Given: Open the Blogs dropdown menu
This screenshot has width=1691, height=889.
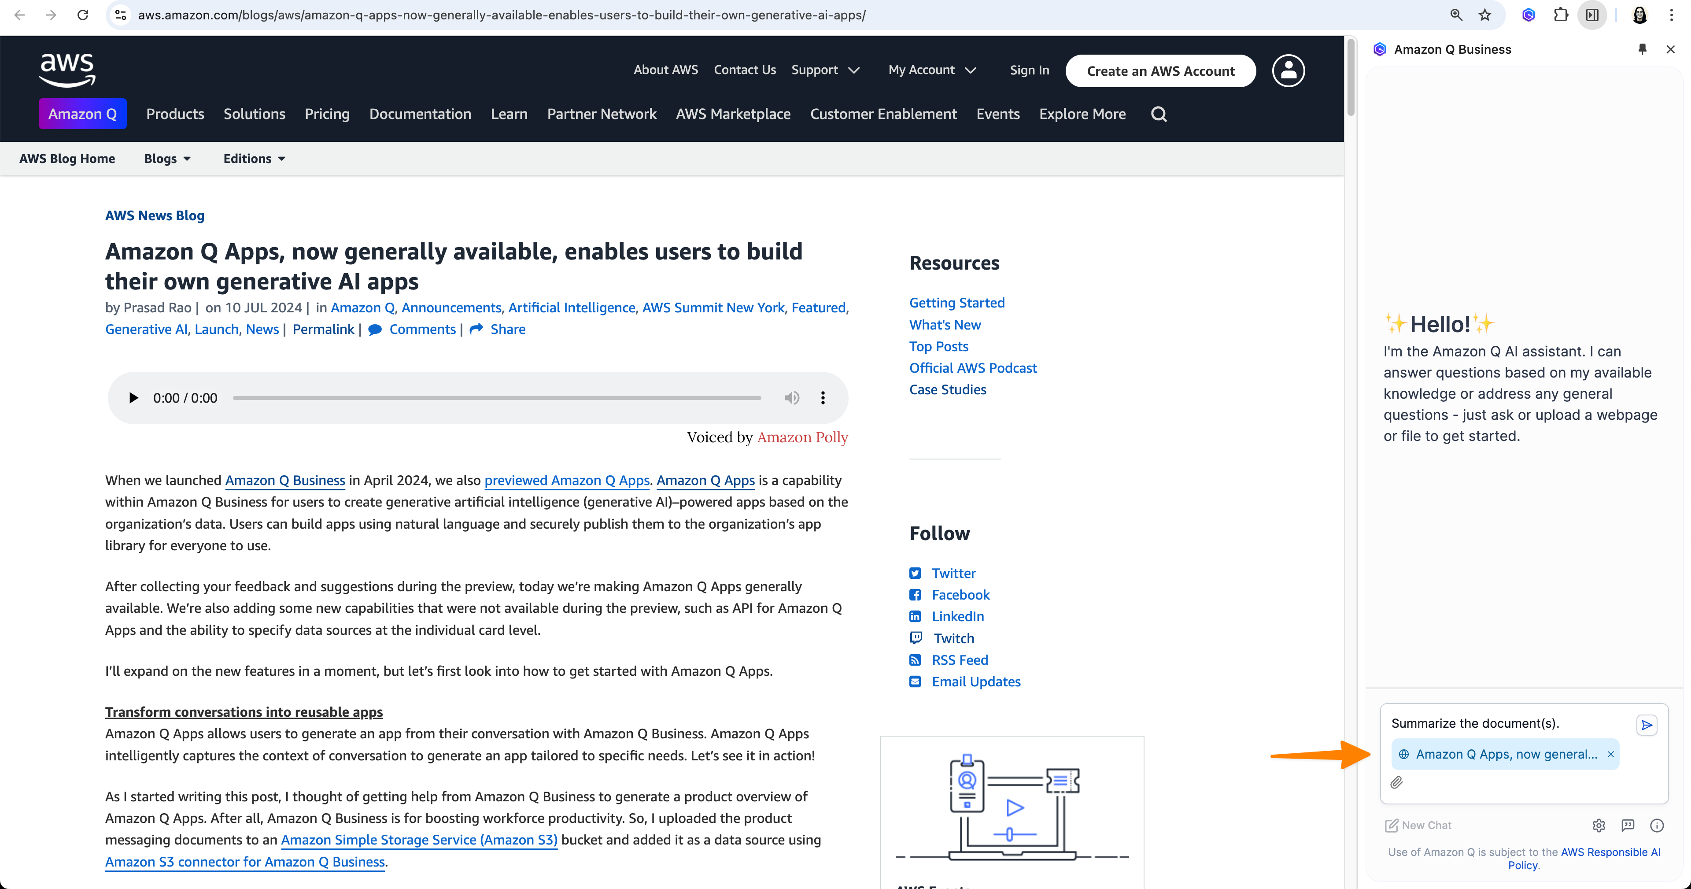Looking at the screenshot, I should tap(167, 159).
